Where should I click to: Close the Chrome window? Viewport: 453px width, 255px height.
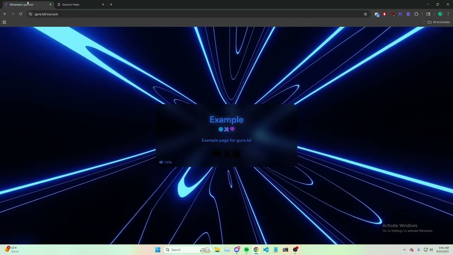[447, 4]
